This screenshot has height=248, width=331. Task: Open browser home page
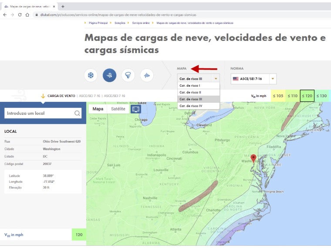pos(27,15)
